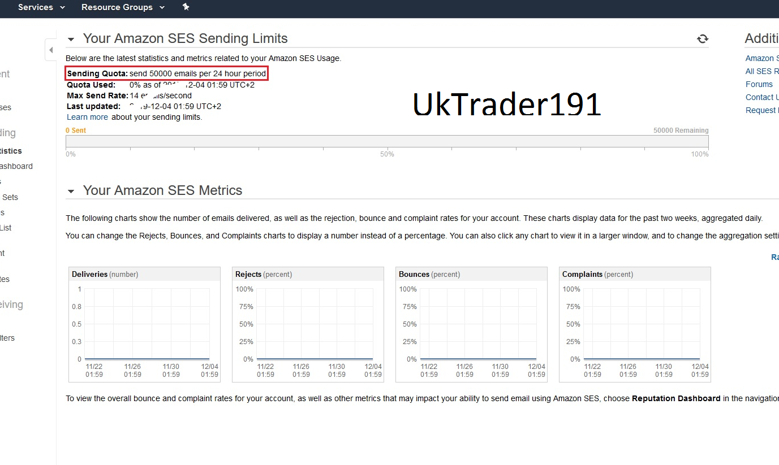Click the "Max Send Rate:" label

coord(97,95)
